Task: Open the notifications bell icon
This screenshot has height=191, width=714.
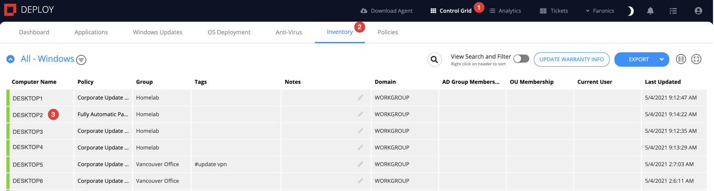Action: click(x=650, y=11)
